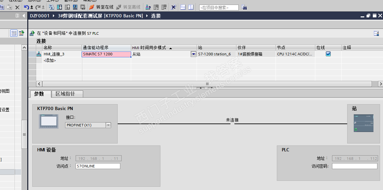Open the undo history dropdown arrow
This screenshot has height=190, width=383.
point(32,7)
